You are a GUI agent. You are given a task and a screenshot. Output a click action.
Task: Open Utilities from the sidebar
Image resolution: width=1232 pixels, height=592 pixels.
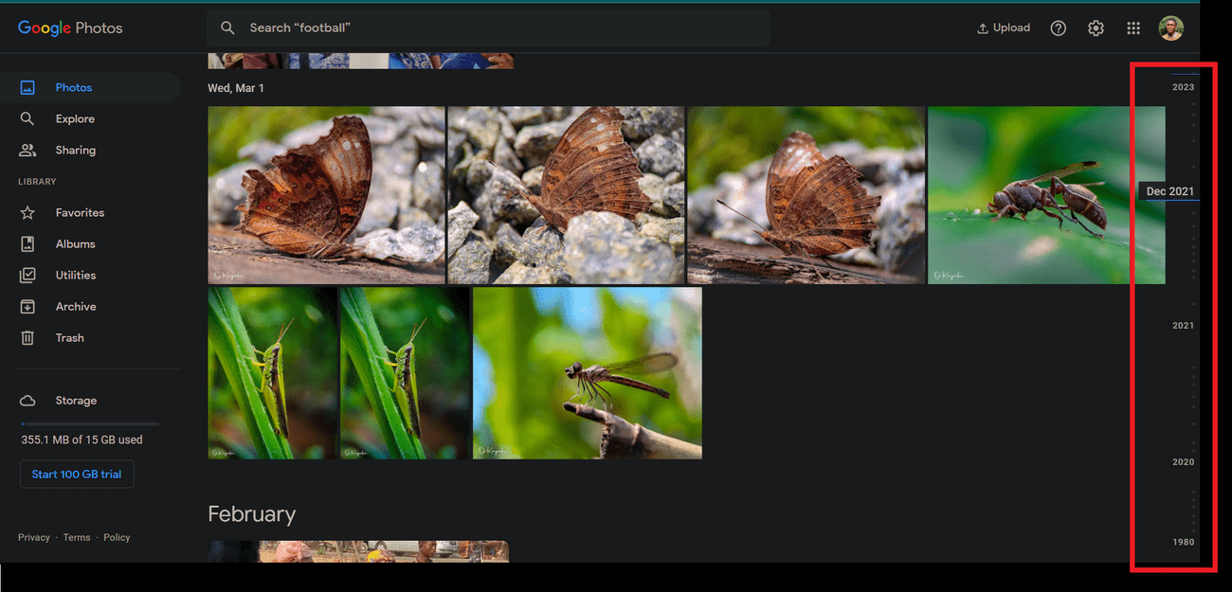click(75, 276)
